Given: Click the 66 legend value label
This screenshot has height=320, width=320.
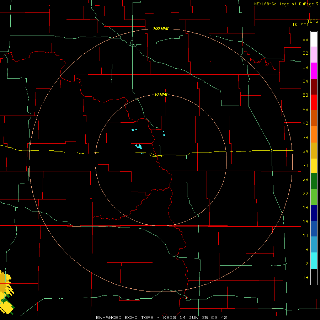Looking at the screenshot, I should (305, 39).
